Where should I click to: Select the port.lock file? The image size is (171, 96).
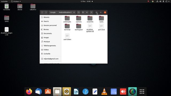pos(102,27)
